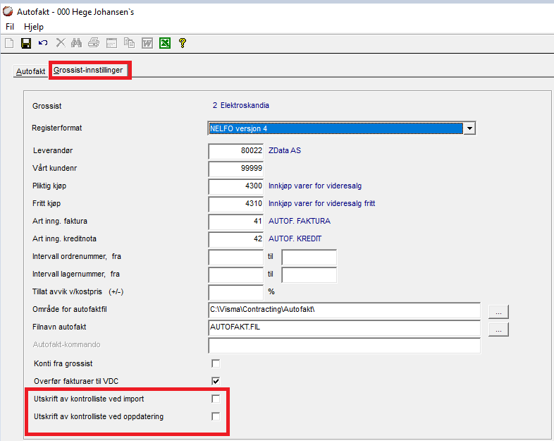The image size is (554, 441).
Task: Click the calendar toolbar icon
Action: tap(111, 43)
